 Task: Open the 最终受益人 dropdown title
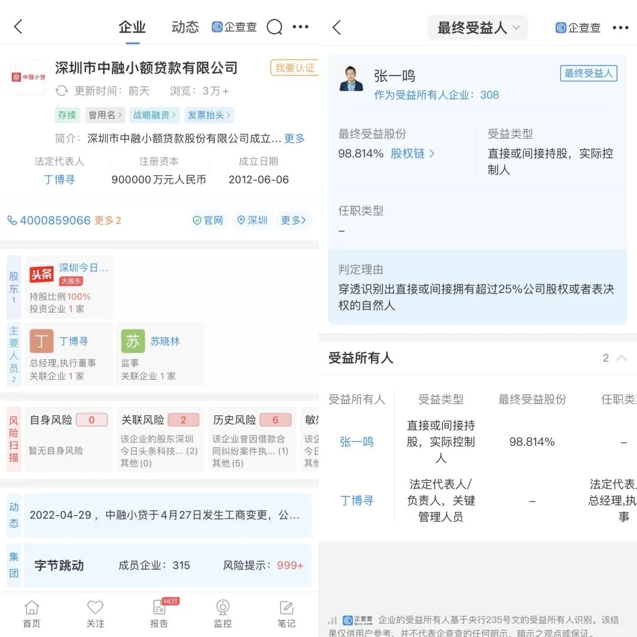click(477, 28)
